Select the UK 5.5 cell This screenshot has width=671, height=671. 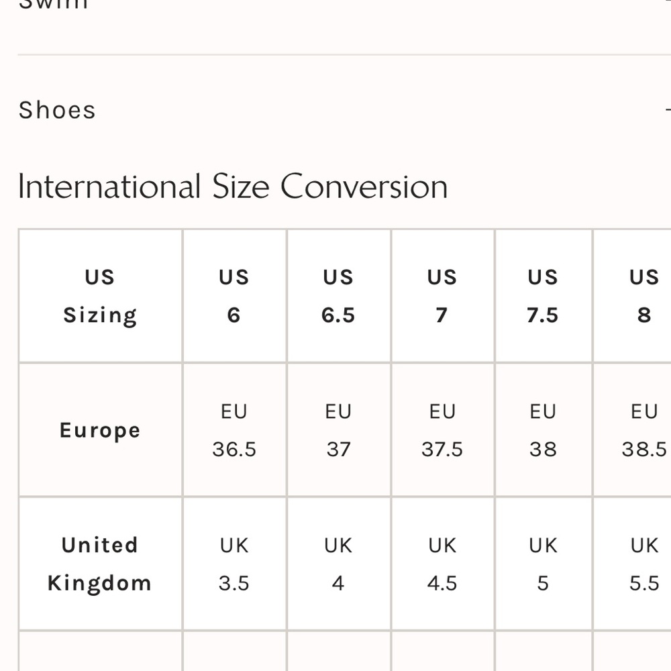(x=643, y=564)
